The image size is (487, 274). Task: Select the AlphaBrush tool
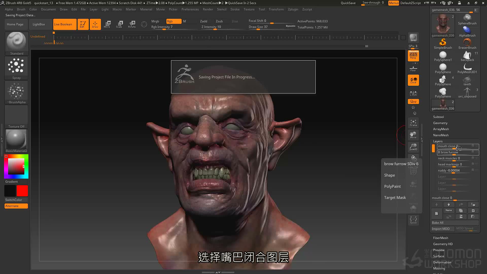(x=467, y=32)
